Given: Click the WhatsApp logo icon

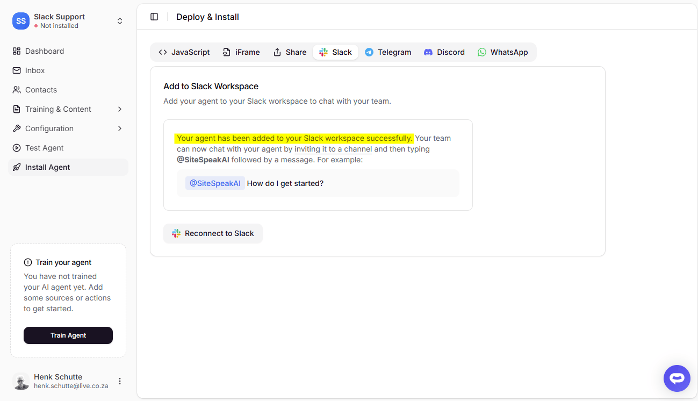Looking at the screenshot, I should click(482, 52).
